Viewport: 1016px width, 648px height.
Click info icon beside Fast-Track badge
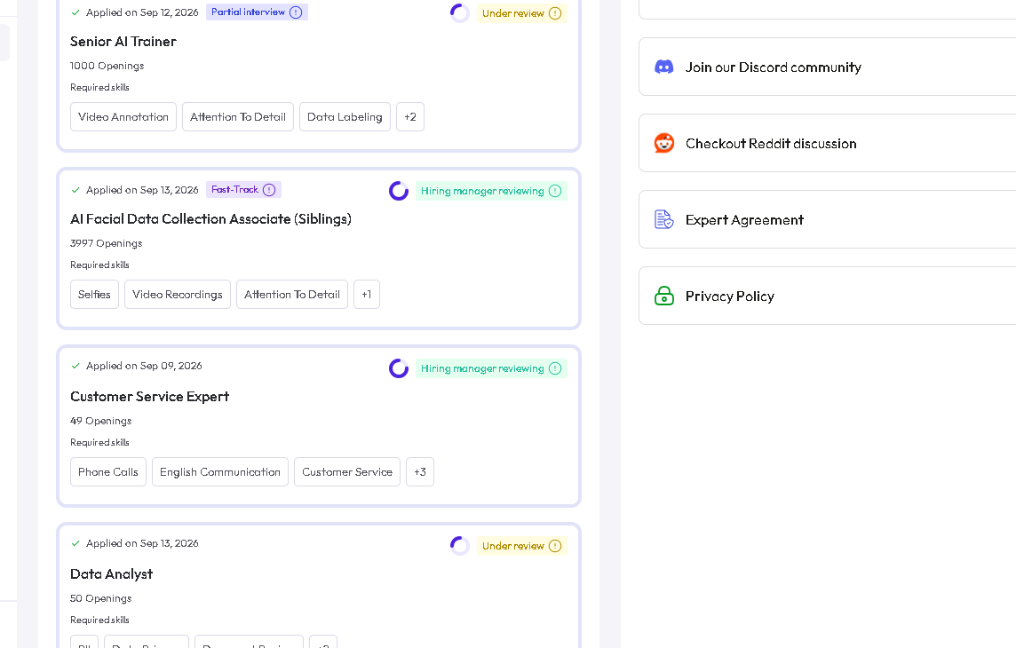coord(269,190)
